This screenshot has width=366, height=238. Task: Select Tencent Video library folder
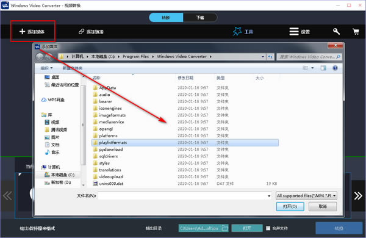(x=56, y=129)
